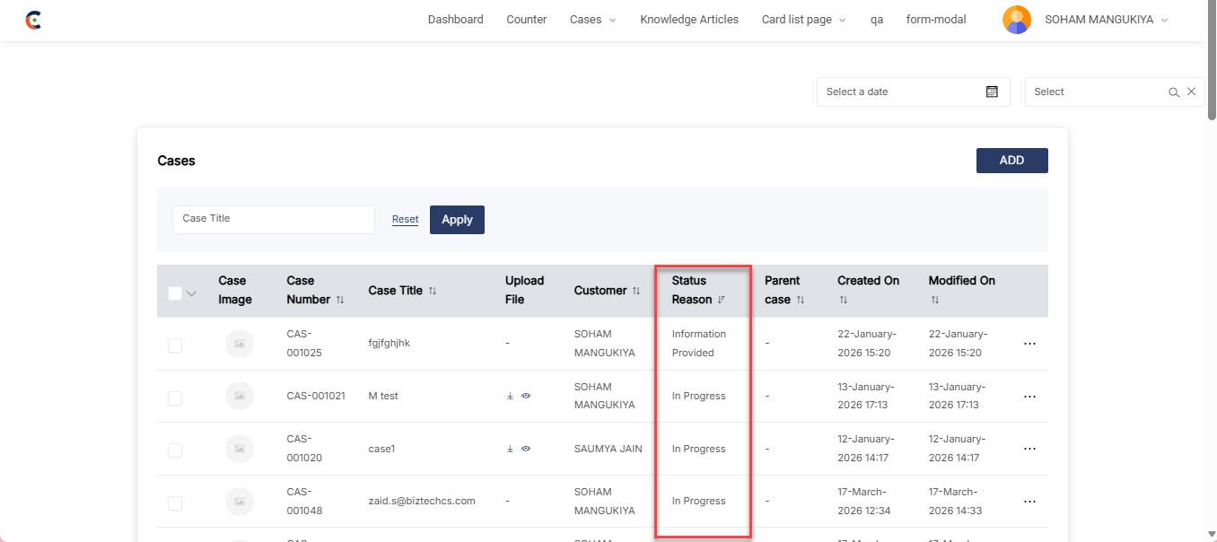This screenshot has height=542, width=1217.
Task: Check the box for case CAS-001025
Action: [175, 345]
